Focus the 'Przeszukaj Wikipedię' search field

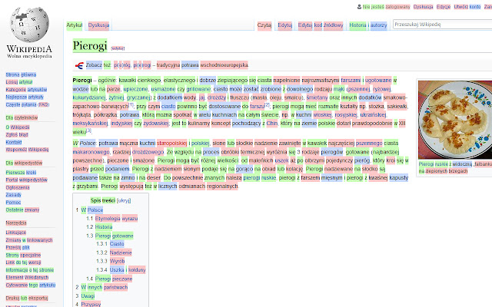[x=443, y=25]
